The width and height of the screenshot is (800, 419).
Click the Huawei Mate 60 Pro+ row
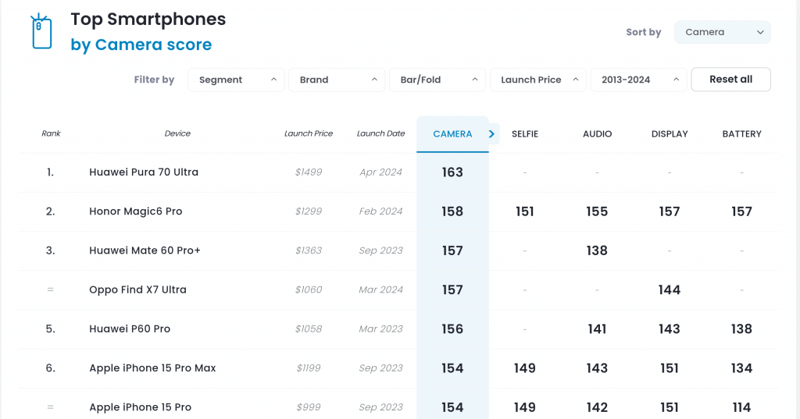click(x=145, y=250)
